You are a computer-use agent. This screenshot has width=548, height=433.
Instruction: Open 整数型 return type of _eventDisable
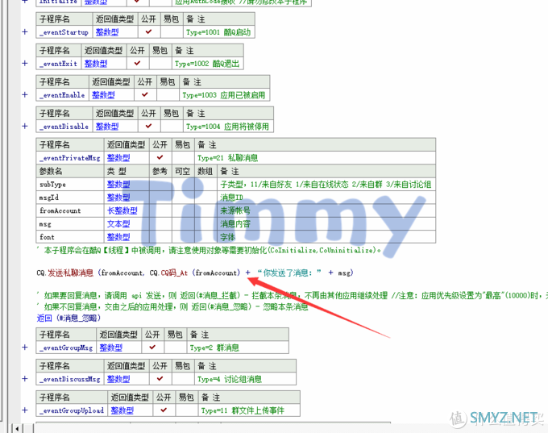(107, 127)
